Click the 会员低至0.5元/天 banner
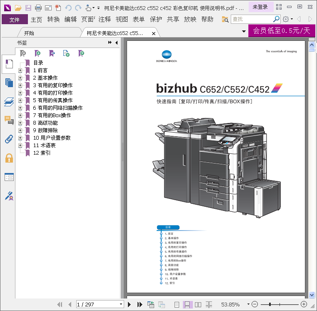The width and height of the screenshot is (317, 311). 282,31
